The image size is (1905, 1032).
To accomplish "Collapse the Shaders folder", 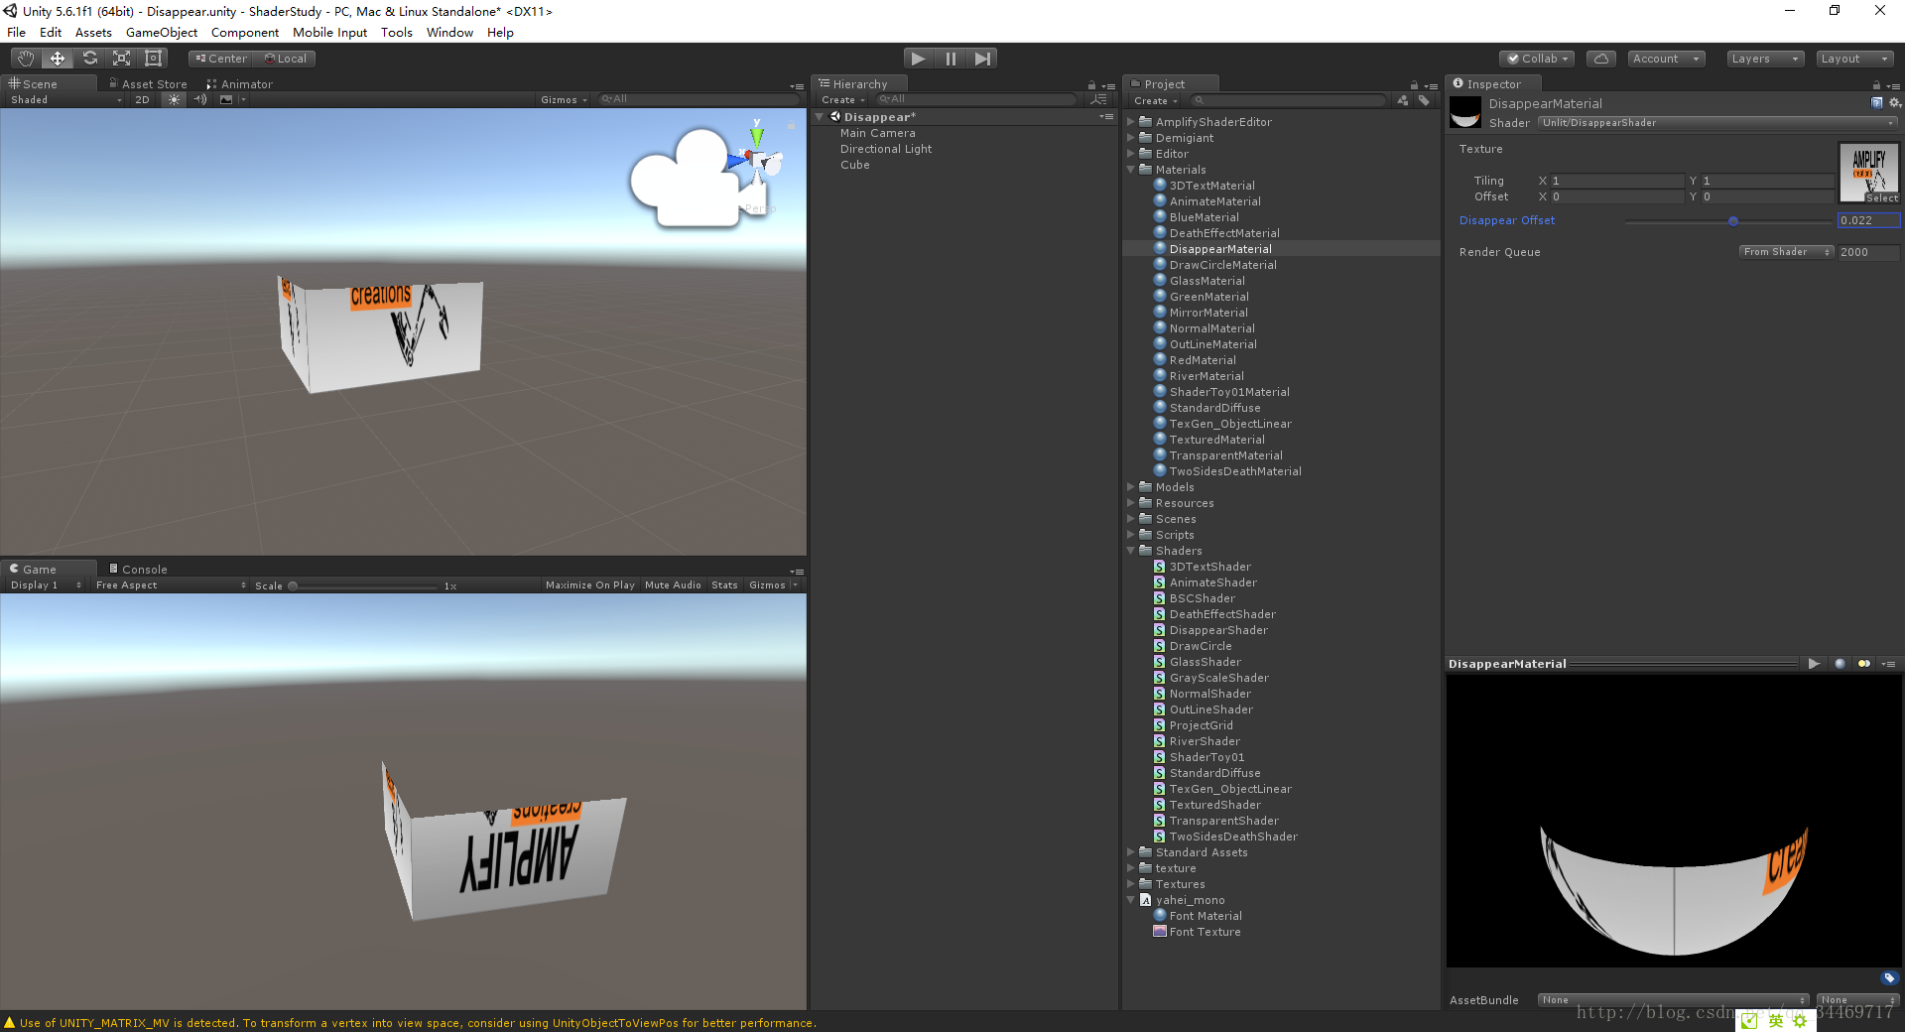I will pos(1131,551).
